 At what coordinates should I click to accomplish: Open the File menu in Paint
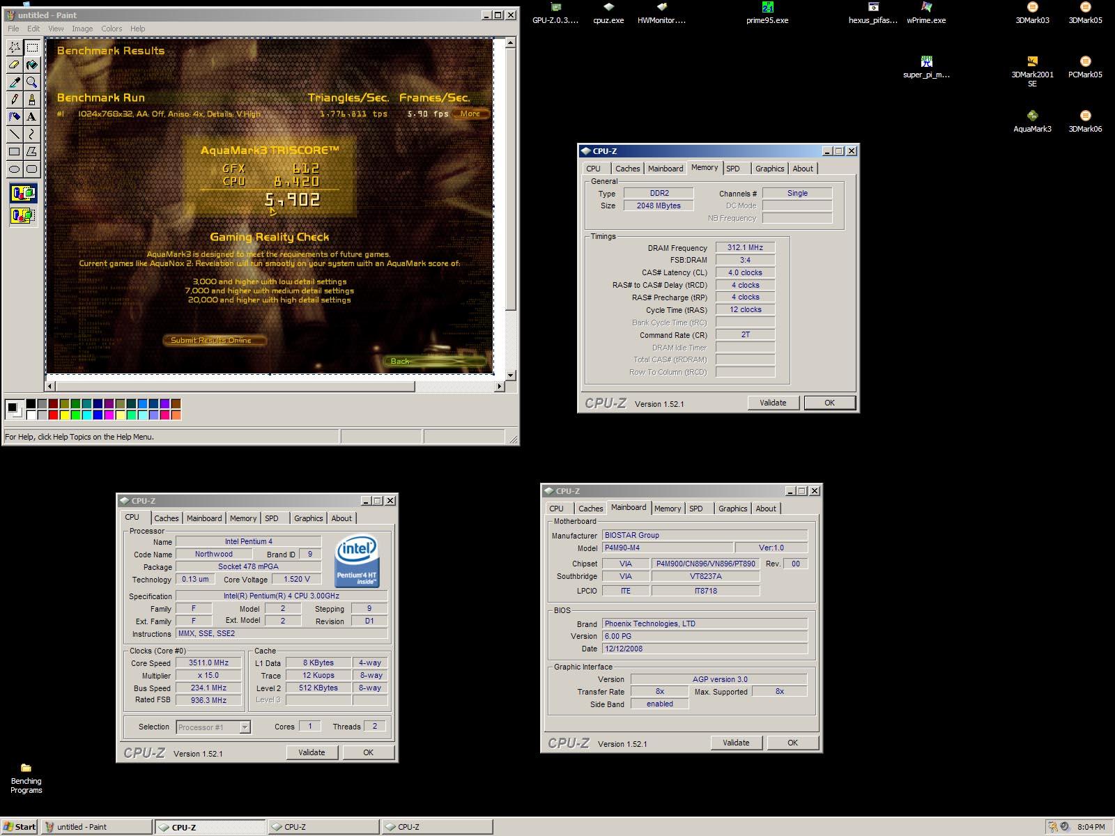point(13,29)
